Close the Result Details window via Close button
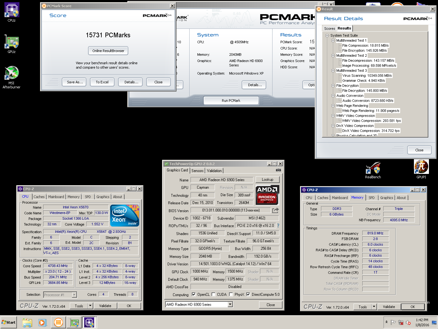This screenshot has height=329, width=438. click(x=419, y=150)
